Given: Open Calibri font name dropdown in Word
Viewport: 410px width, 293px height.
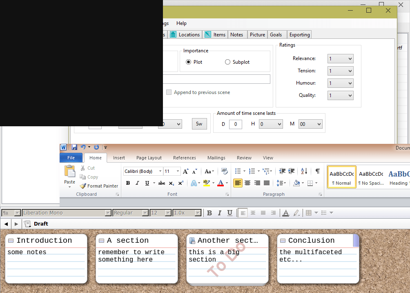Looking at the screenshot, I should (x=160, y=171).
